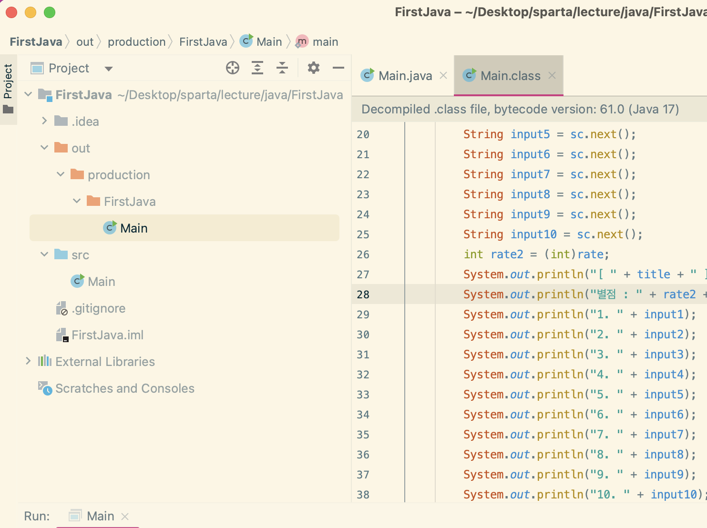Click the src folder icon
Screen dimensions: 707x528
[x=61, y=254]
